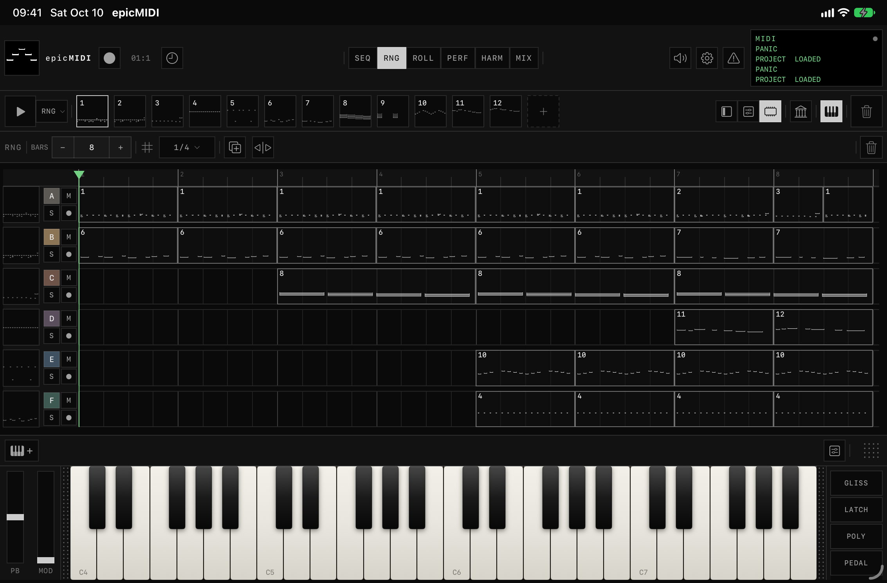Solo track C
Screen dimensions: 887x583
pos(52,295)
